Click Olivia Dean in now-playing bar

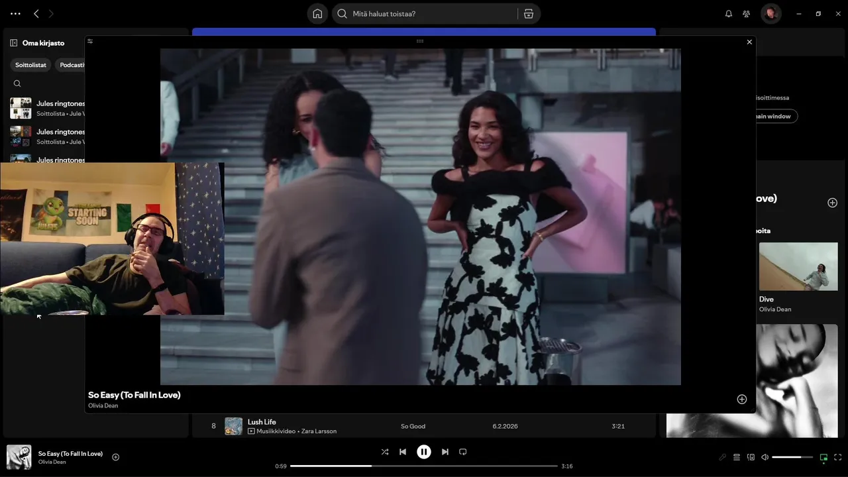point(52,462)
